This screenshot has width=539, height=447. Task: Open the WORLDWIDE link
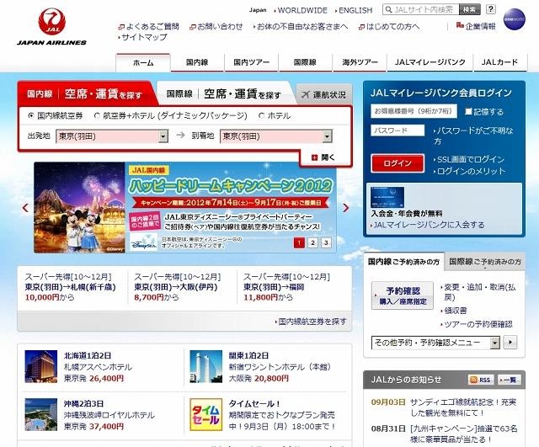pyautogui.click(x=301, y=11)
